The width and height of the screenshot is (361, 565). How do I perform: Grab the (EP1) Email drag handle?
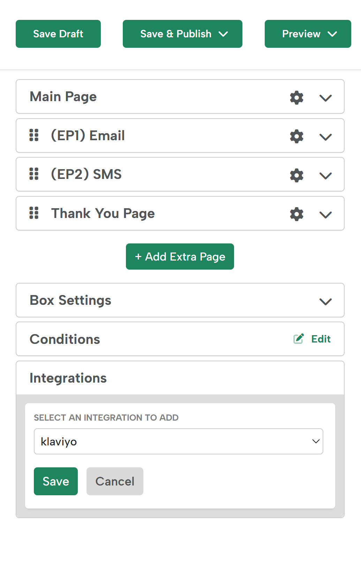click(34, 135)
